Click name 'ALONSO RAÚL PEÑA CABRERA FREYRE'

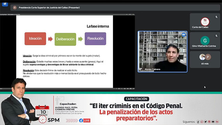coord(66,108)
